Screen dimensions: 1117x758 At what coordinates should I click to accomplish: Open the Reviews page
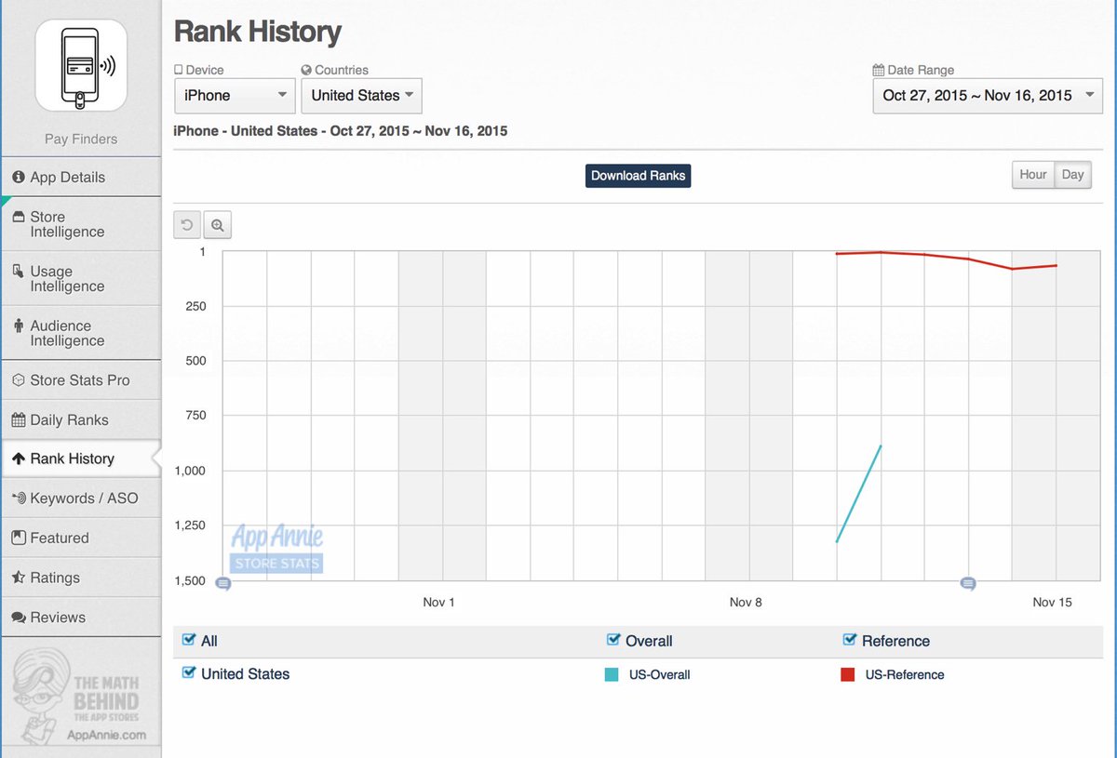coord(80,618)
